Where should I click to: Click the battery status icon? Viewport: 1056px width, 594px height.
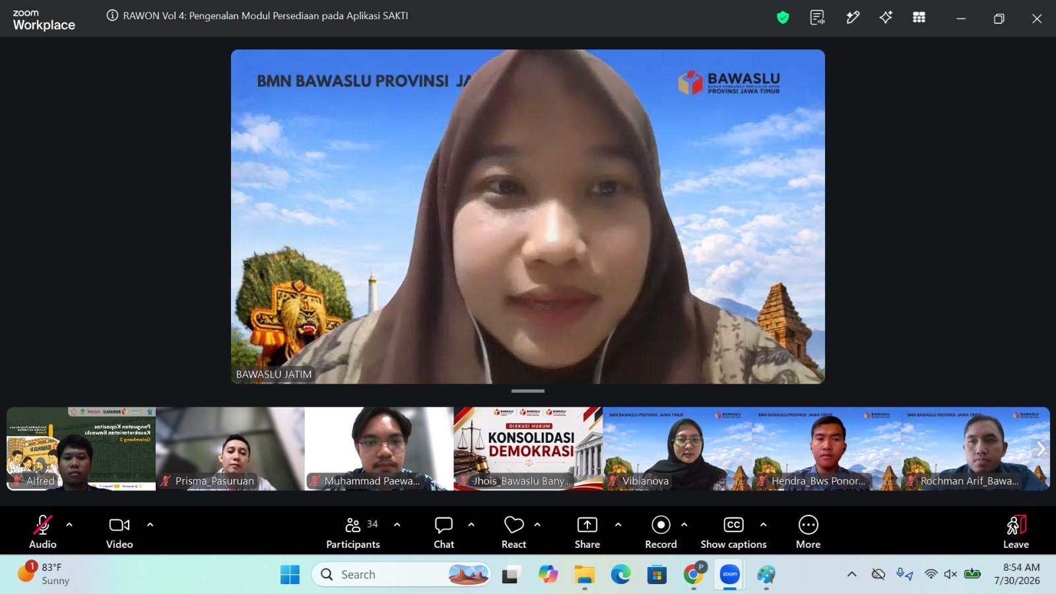tap(972, 574)
